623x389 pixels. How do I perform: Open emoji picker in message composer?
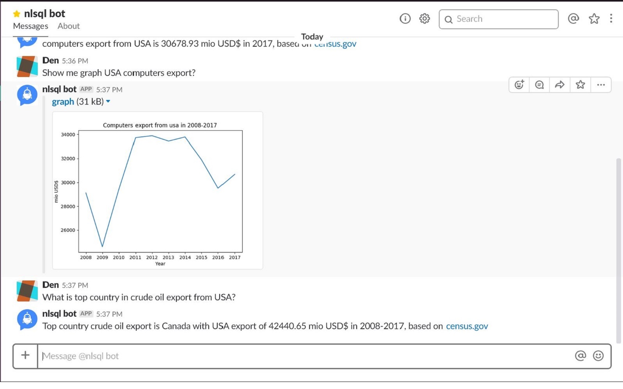[598, 356]
